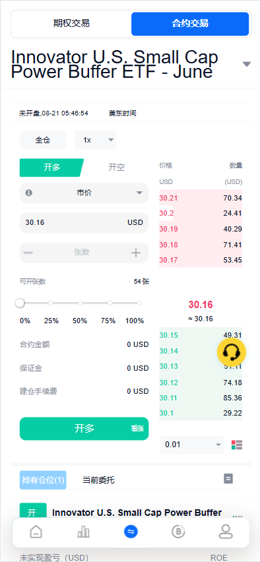Set slider to the 75% stop
Screen dimensions: 260x562
coord(110,303)
